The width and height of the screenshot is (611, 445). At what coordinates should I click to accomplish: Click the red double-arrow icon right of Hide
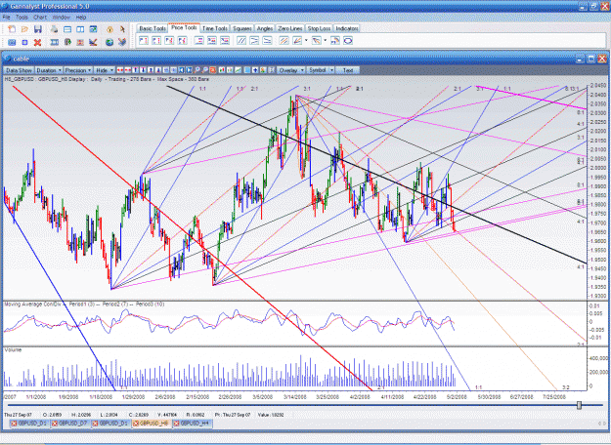coord(120,70)
